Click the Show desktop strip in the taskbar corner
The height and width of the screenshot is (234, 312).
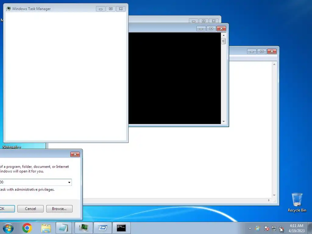[x=310, y=228]
